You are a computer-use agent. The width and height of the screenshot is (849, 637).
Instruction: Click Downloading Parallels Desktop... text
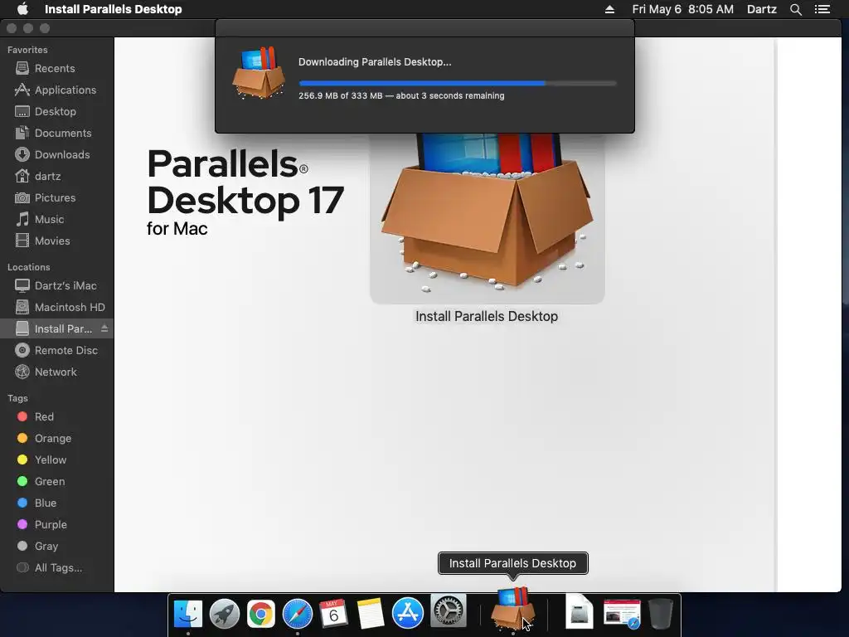pyautogui.click(x=375, y=61)
